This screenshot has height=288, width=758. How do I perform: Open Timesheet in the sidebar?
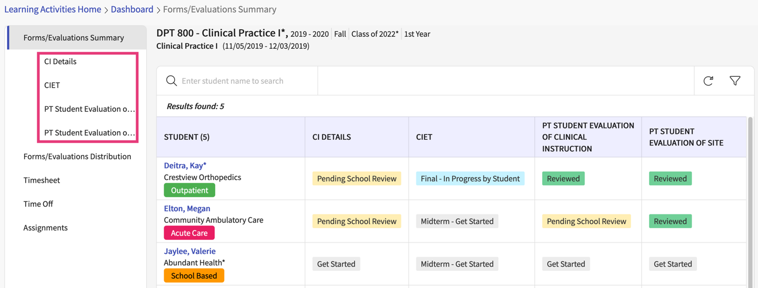point(42,180)
